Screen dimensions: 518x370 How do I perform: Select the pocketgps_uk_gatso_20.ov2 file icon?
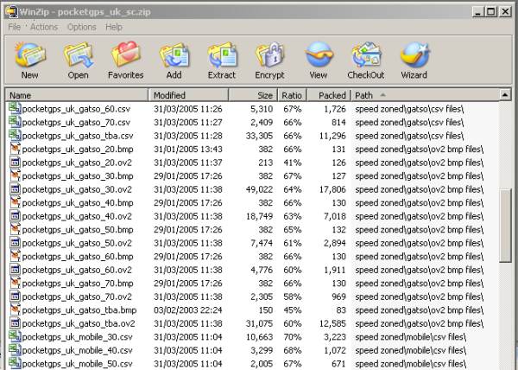(15, 163)
